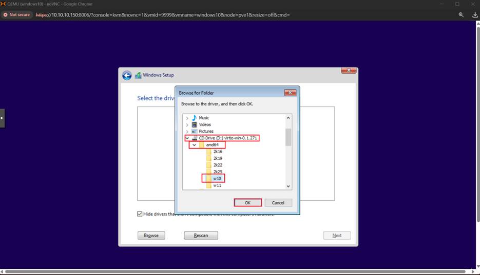Select the Videos folder icon
This screenshot has height=275, width=480.
195,124
